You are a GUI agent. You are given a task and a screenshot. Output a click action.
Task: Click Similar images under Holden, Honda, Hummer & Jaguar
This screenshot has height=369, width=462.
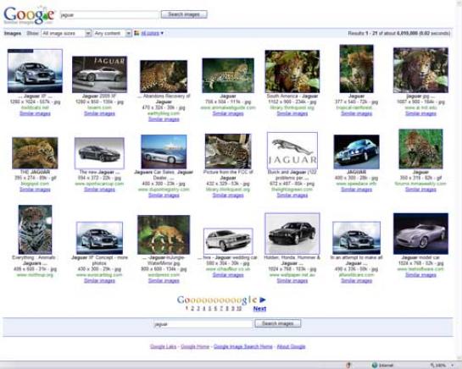pyautogui.click(x=292, y=281)
